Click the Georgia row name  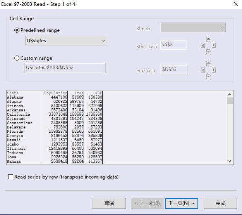coord(15,136)
